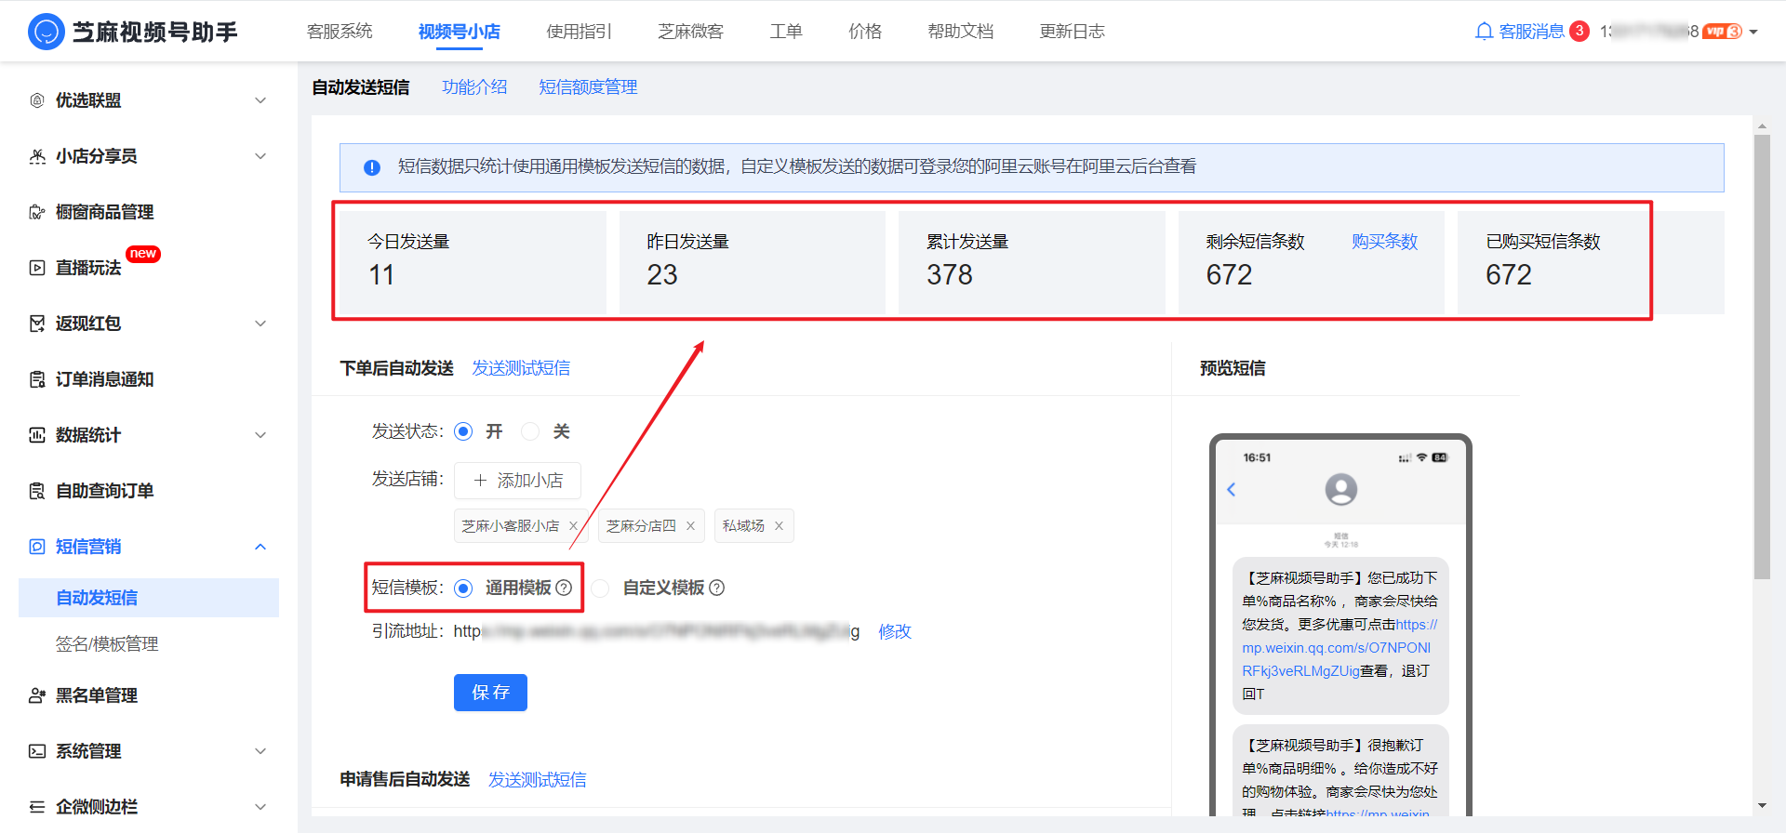Screen dimensions: 1786x833
Task: Open the 帮助文档 top menu
Action: tap(961, 32)
